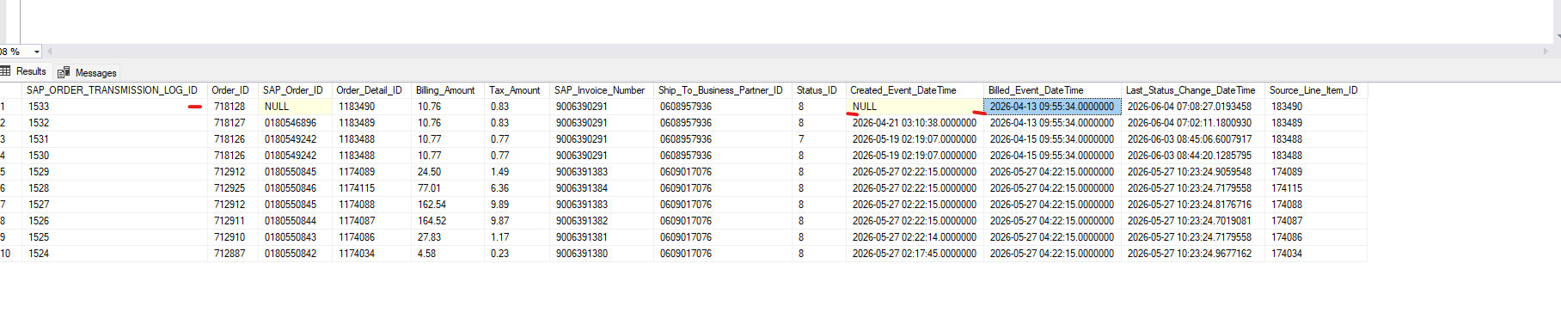
Task: Click highlighted cell 2026-04-13 09:55:34 in row 1
Action: click(1052, 107)
